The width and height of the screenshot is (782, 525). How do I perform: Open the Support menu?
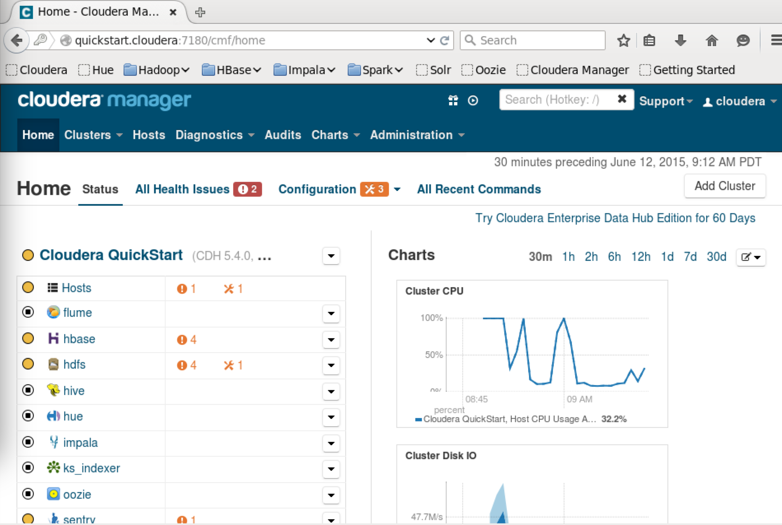tap(666, 101)
